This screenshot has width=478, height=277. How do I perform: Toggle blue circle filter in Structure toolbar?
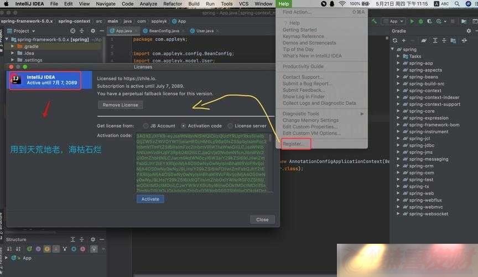(x=74, y=249)
